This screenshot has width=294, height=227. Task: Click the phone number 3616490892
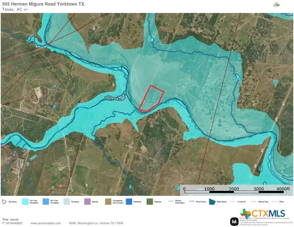(x=14, y=223)
